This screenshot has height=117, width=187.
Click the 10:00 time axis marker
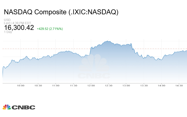21,85
